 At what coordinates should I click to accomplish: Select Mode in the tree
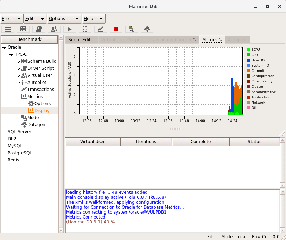pyautogui.click(x=33, y=117)
